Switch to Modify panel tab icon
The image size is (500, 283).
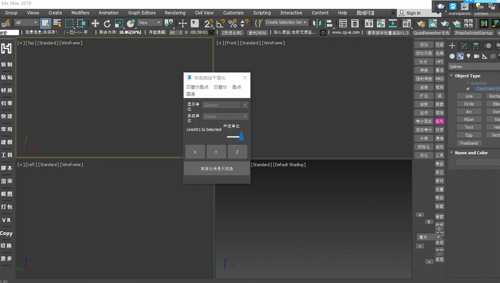coord(464,46)
